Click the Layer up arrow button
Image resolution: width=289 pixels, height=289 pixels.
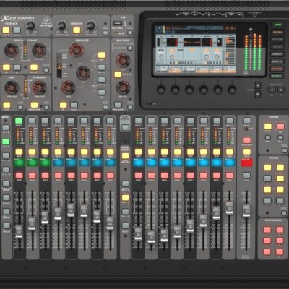tap(258, 85)
